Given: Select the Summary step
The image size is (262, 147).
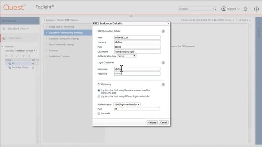Looking at the screenshot, I should coord(54,51).
